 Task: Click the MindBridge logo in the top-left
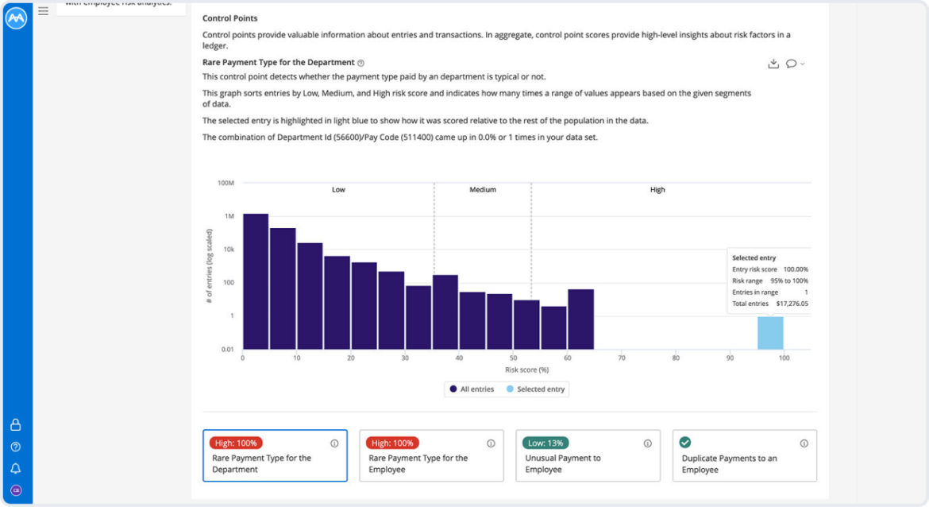click(16, 17)
